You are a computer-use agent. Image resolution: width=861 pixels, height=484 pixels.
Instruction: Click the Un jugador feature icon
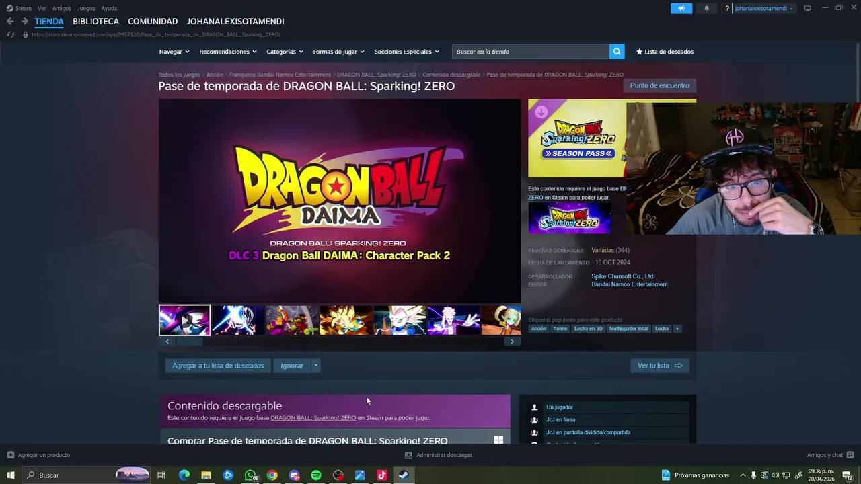[535, 407]
